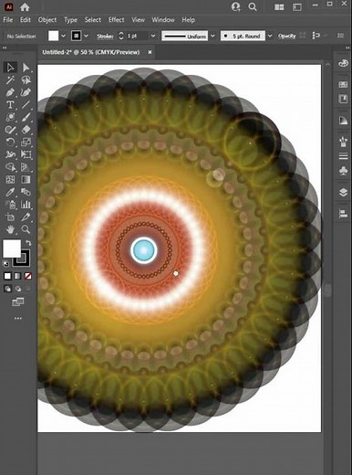The width and height of the screenshot is (352, 475).
Task: Open the search magnifier in title bar
Action: [253, 6]
